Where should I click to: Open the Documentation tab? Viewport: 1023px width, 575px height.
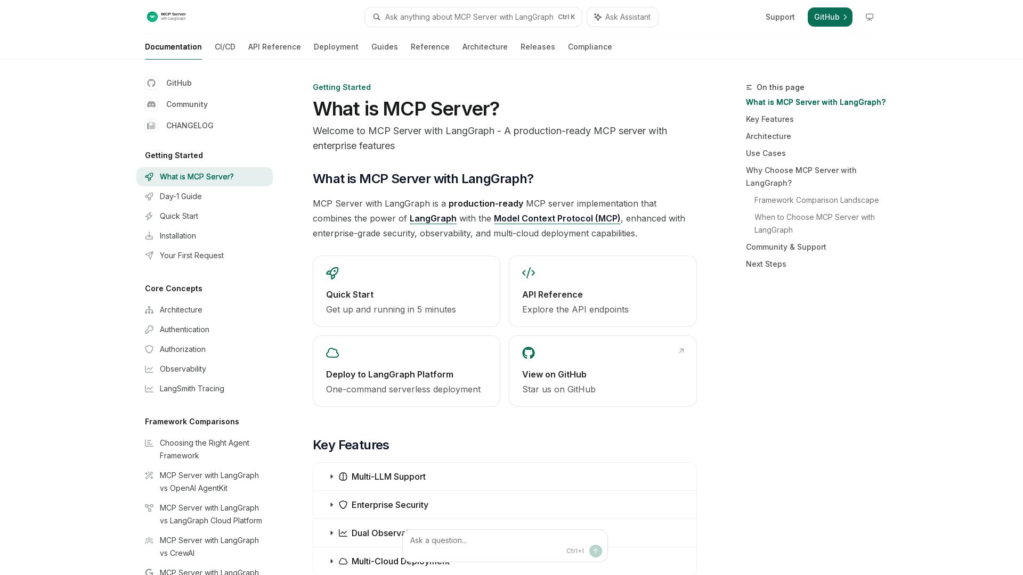(173, 47)
